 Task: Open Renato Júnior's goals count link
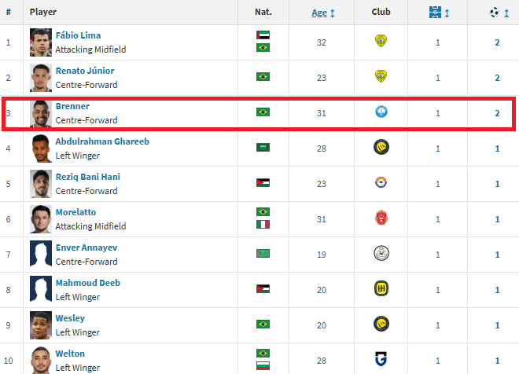click(x=497, y=78)
